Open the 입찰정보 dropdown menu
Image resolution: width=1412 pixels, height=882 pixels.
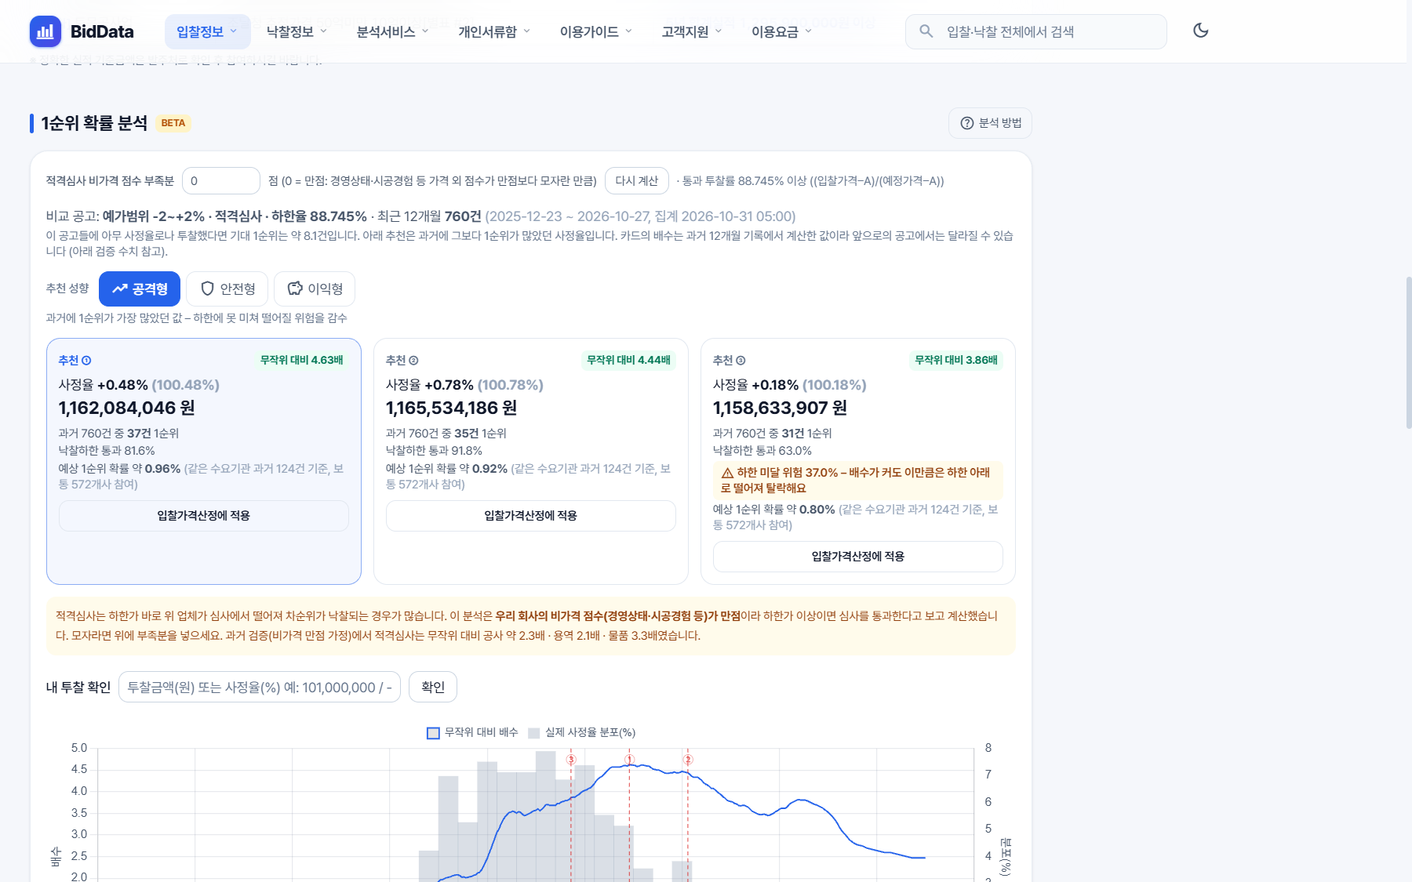click(x=207, y=31)
